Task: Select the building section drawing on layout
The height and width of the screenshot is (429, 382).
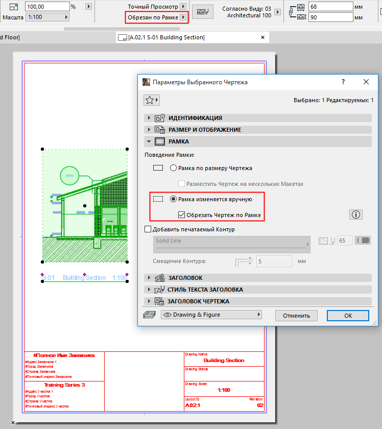Action: tap(85, 206)
